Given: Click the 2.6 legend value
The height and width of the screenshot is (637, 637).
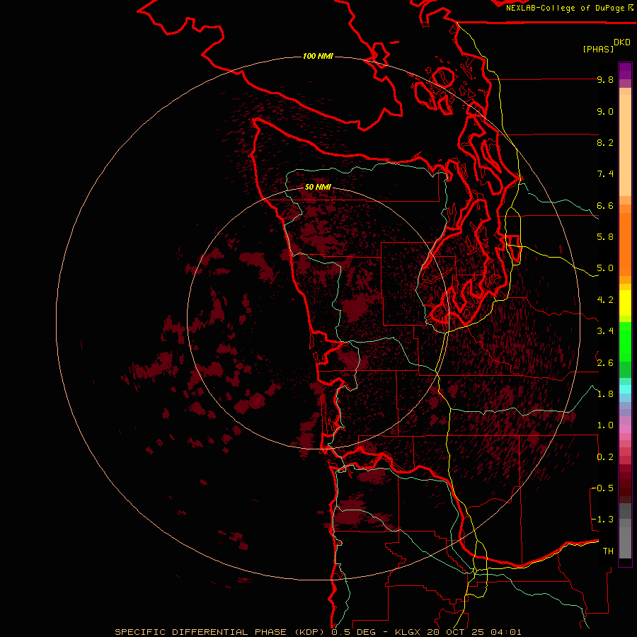Looking at the screenshot, I should [605, 363].
